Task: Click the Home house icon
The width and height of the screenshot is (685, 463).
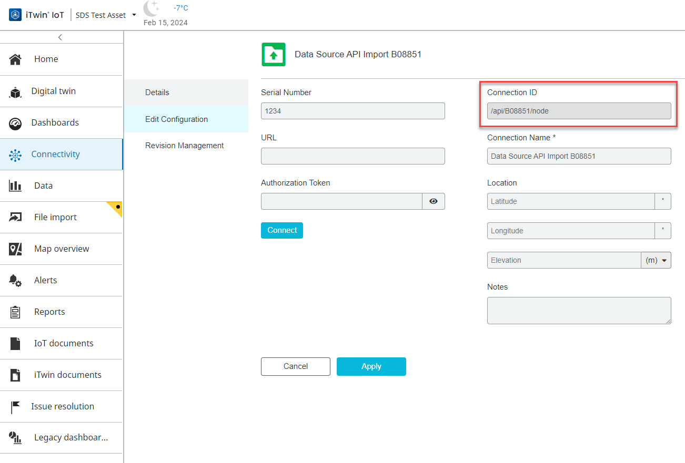Action: pos(15,59)
